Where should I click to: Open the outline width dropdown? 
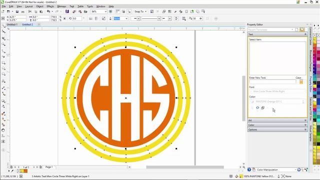click(126, 18)
